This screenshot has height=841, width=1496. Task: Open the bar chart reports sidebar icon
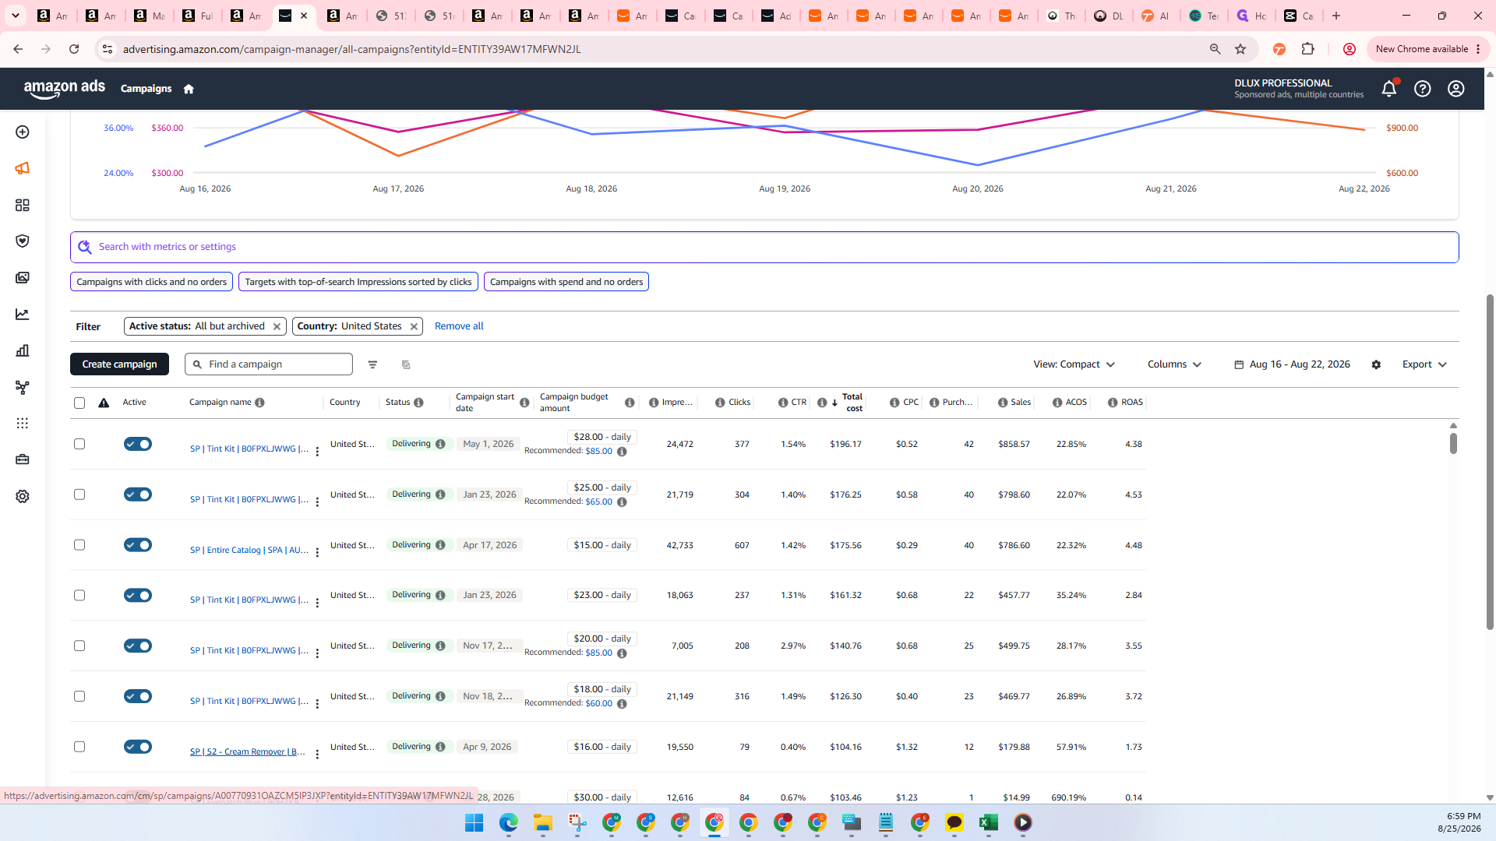point(23,350)
